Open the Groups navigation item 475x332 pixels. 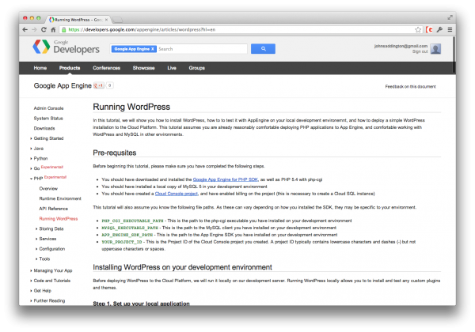197,68
